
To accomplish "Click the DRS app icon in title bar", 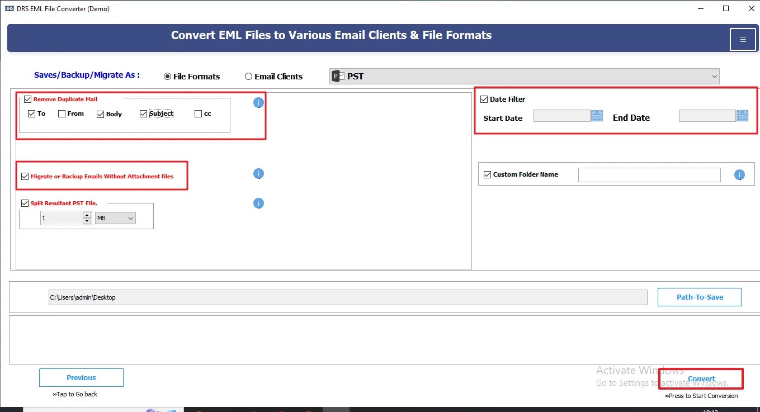I will pos(8,8).
